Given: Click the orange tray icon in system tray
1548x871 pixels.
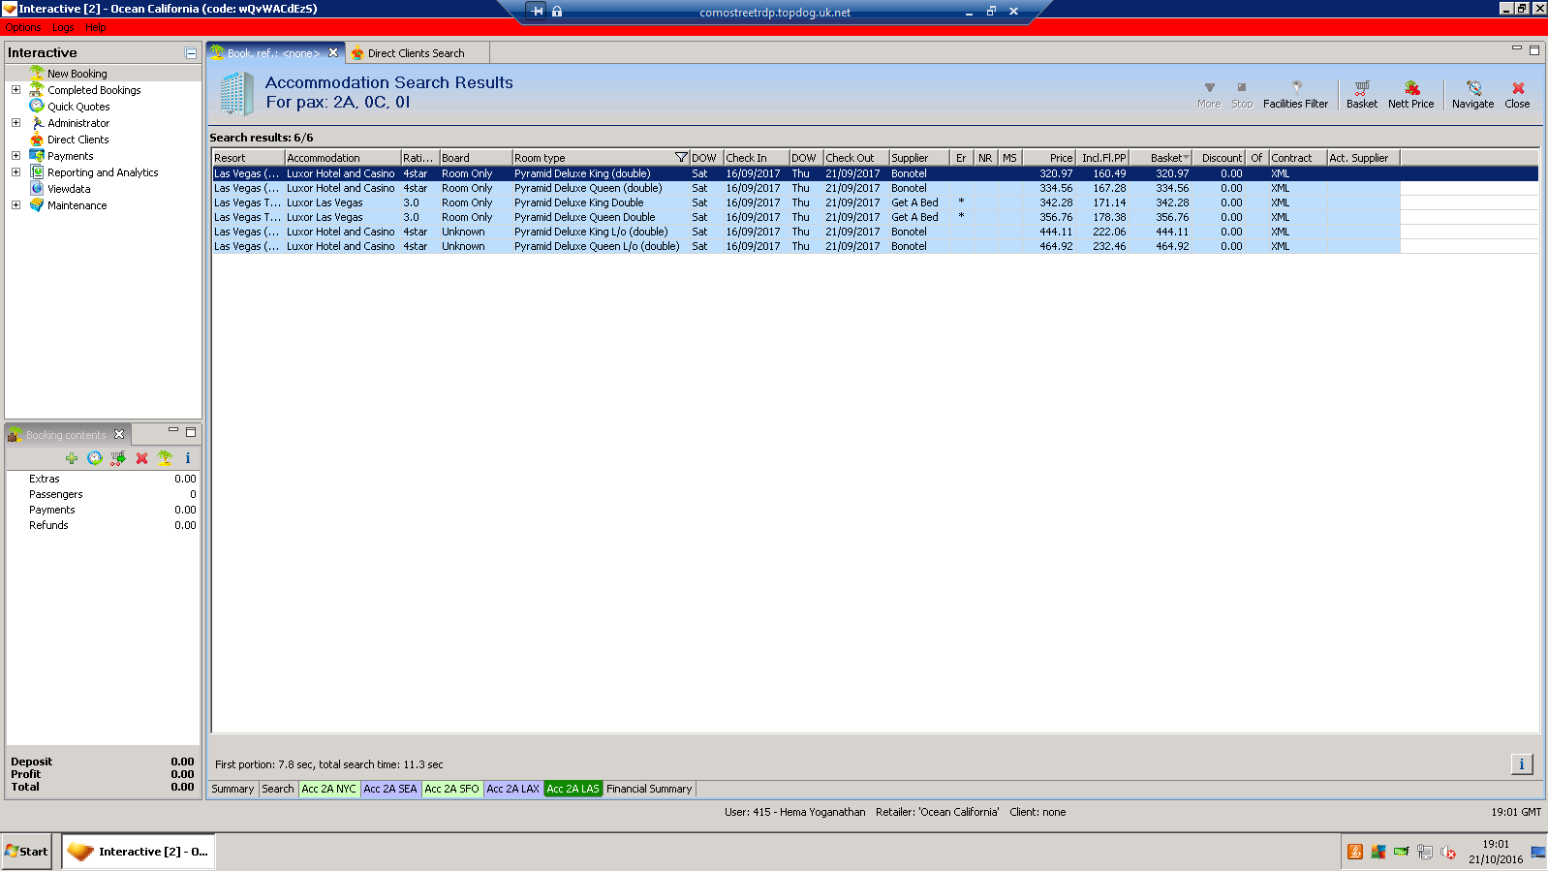Looking at the screenshot, I should click(x=1355, y=852).
